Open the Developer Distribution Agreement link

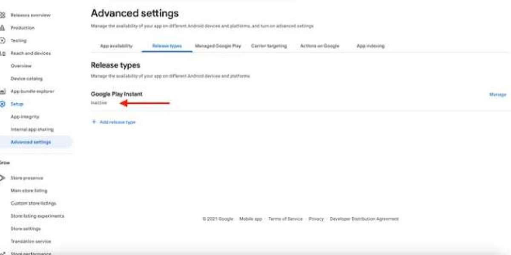(364, 219)
